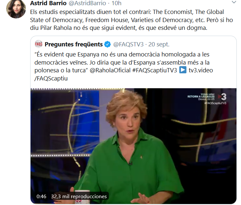The height and width of the screenshot is (205, 241).
Task: Open the 20 sept. date link
Action: point(159,44)
